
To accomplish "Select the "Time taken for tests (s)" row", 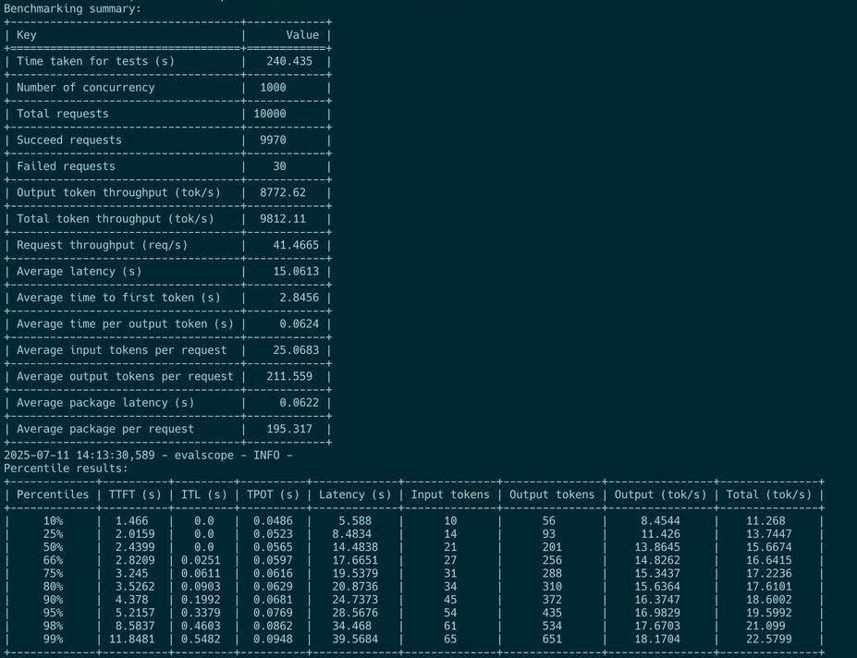I will pos(92,61).
